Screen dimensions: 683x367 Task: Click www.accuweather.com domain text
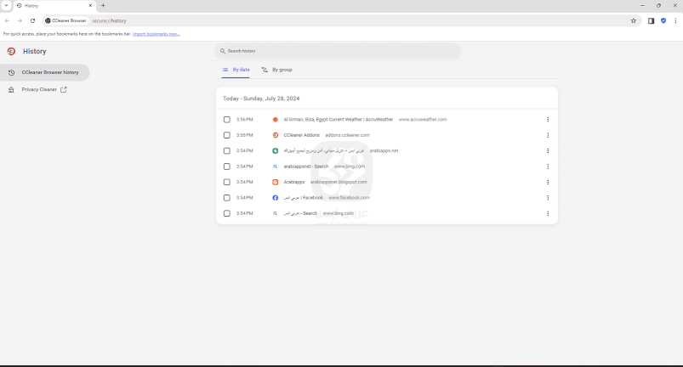423,120
